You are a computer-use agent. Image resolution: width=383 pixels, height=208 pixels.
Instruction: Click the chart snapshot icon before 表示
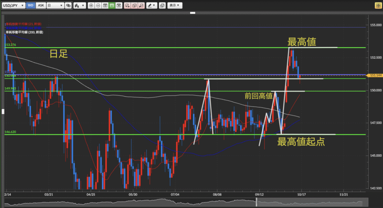point(162,6)
